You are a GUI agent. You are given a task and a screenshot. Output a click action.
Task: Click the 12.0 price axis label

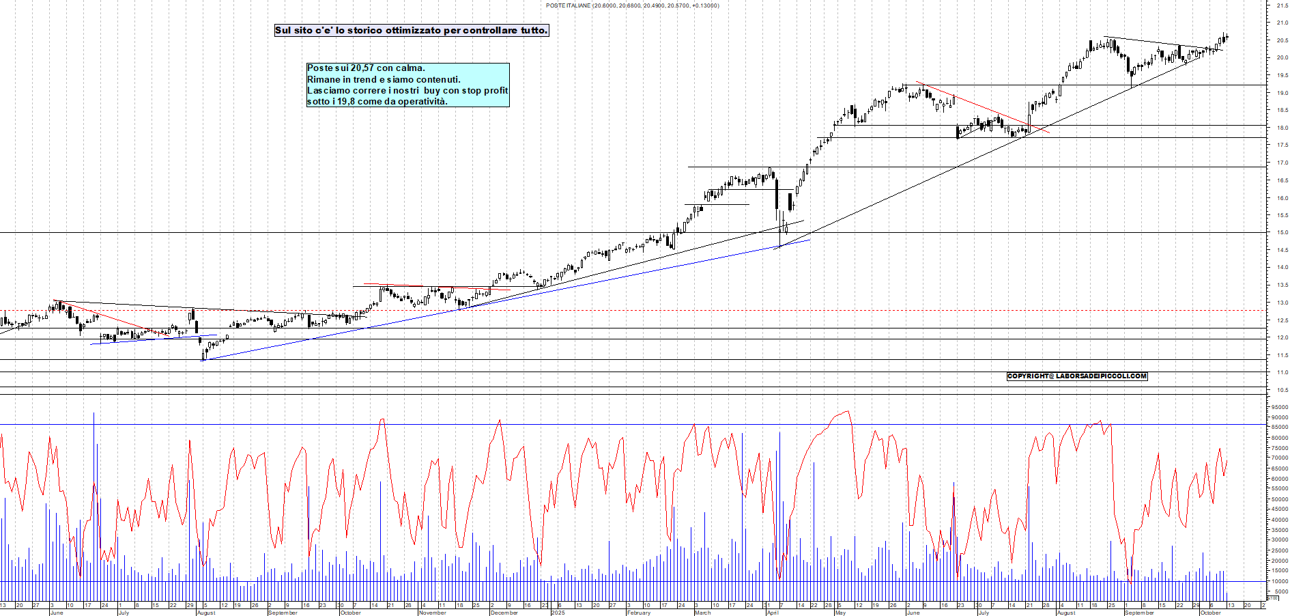[x=1282, y=337]
